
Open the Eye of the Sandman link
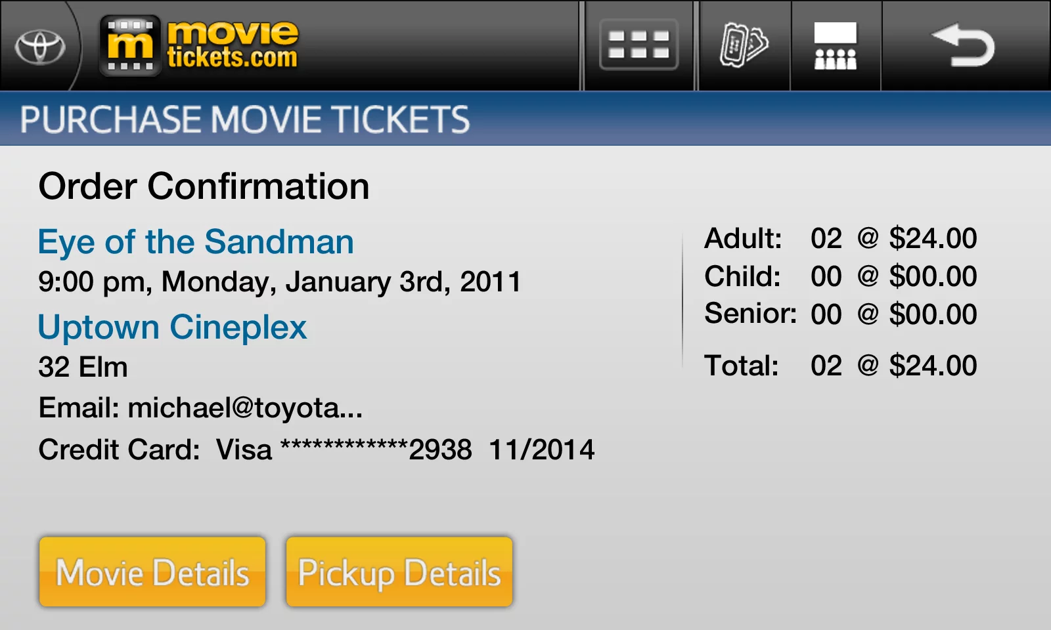pos(196,241)
